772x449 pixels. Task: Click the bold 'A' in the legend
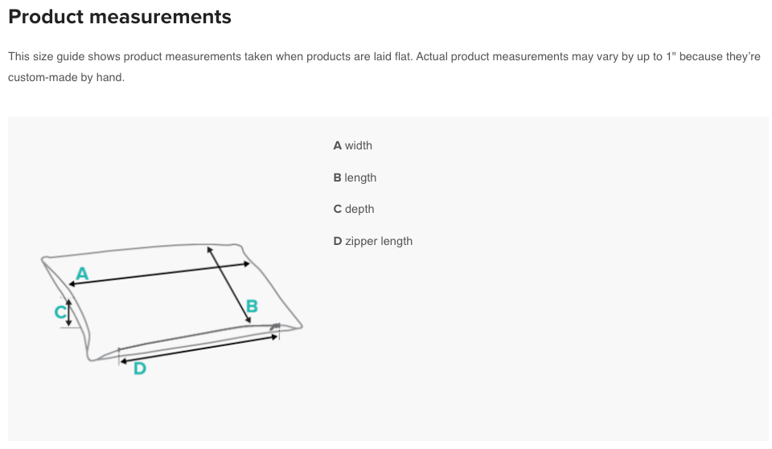click(337, 145)
